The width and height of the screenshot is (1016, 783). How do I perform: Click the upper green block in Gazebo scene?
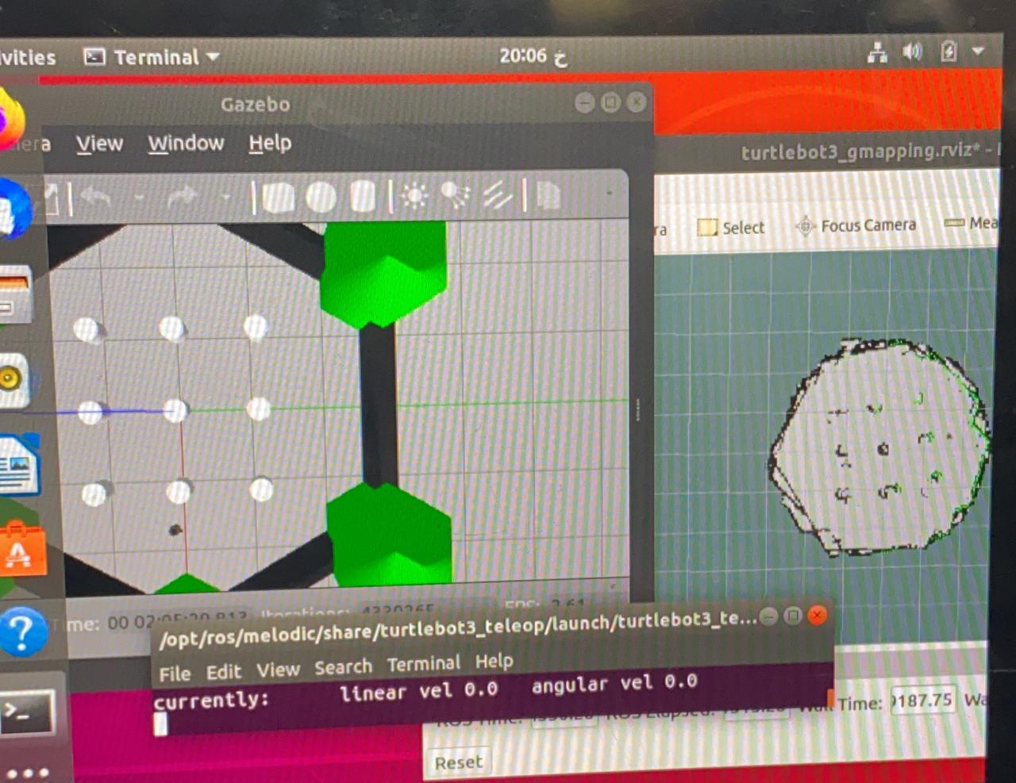pyautogui.click(x=383, y=272)
